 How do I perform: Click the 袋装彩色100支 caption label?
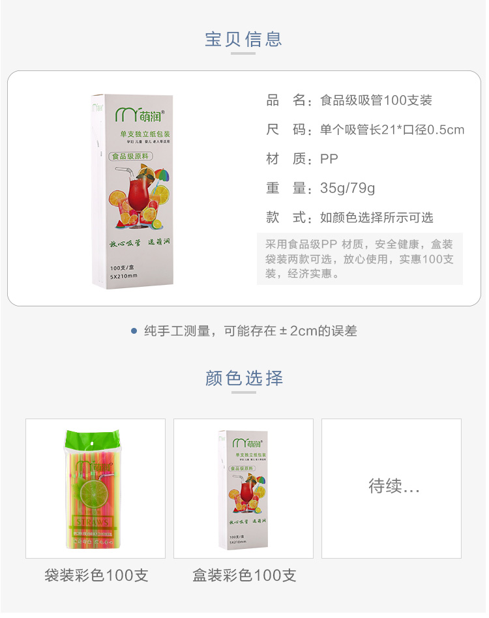click(96, 576)
